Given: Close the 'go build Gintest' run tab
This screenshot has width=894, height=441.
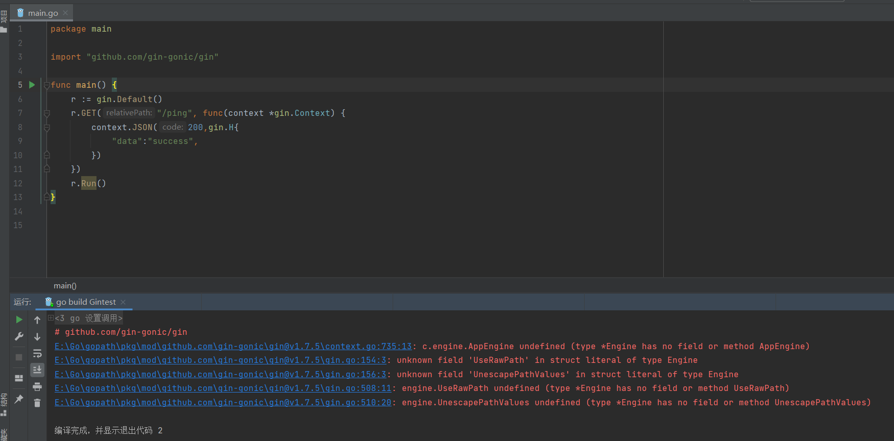Looking at the screenshot, I should 123,302.
